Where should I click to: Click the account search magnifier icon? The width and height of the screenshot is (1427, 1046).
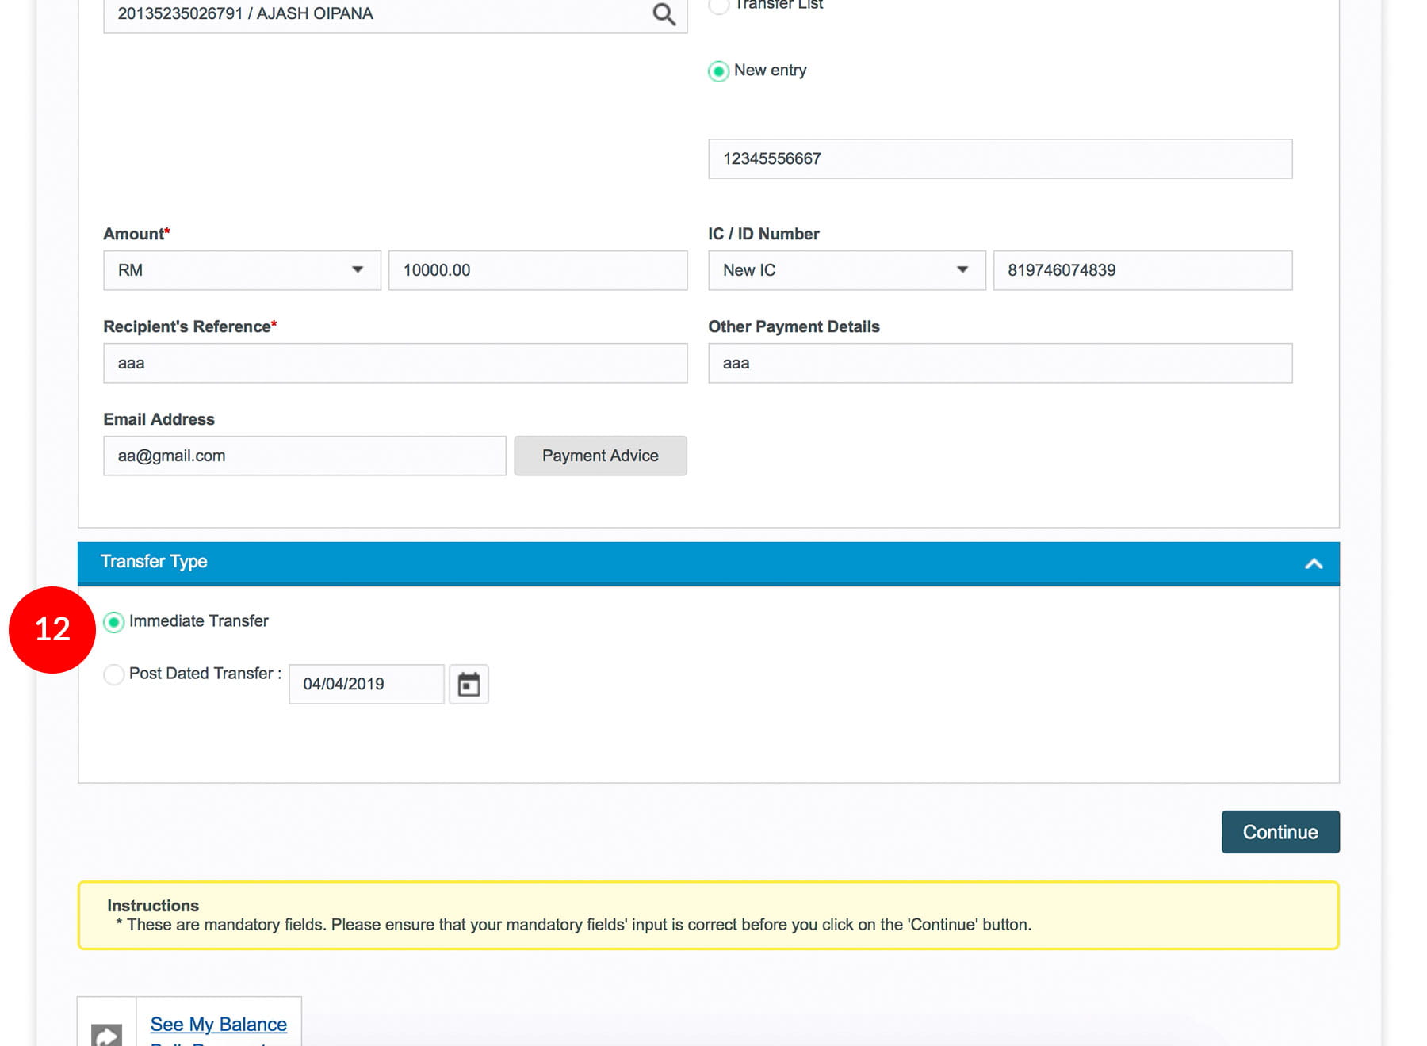click(664, 14)
